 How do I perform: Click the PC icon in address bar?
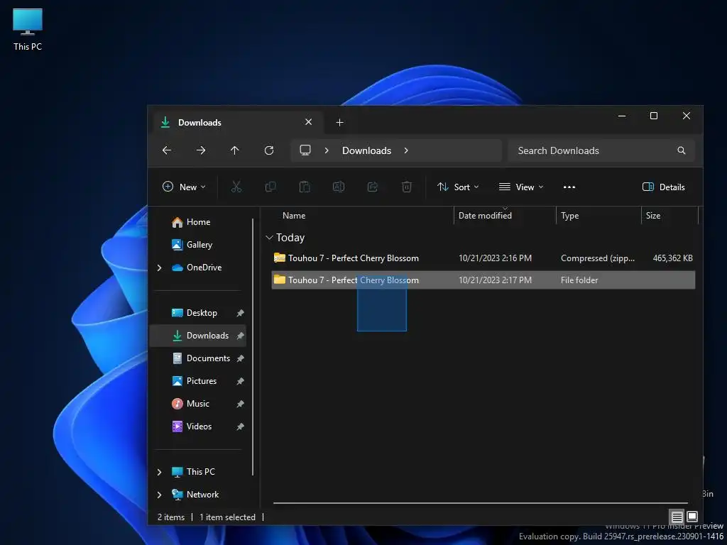(x=305, y=150)
